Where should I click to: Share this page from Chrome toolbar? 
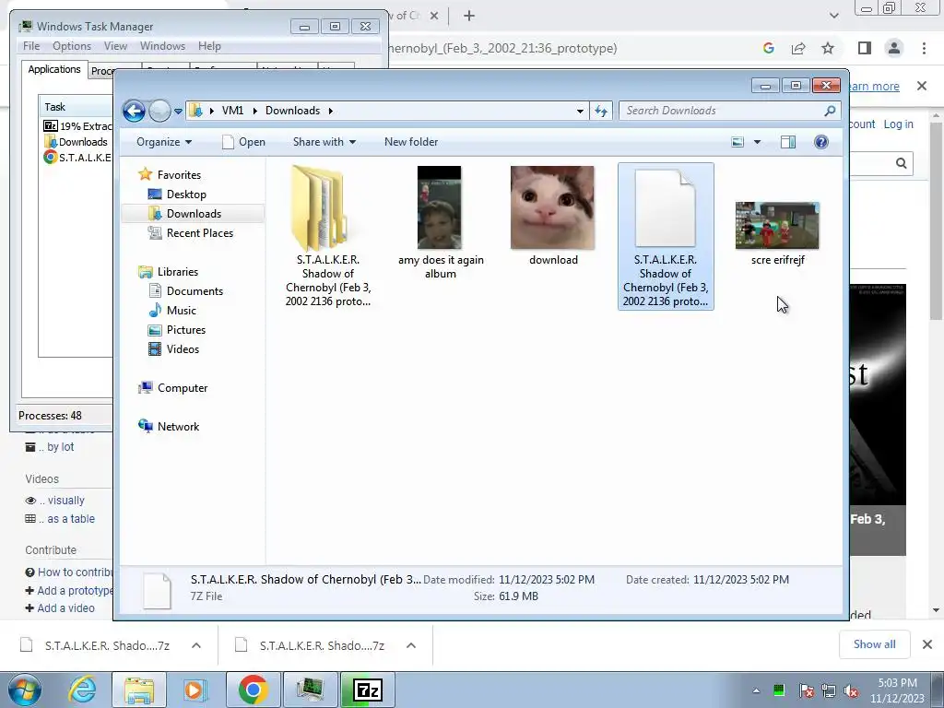coord(798,48)
